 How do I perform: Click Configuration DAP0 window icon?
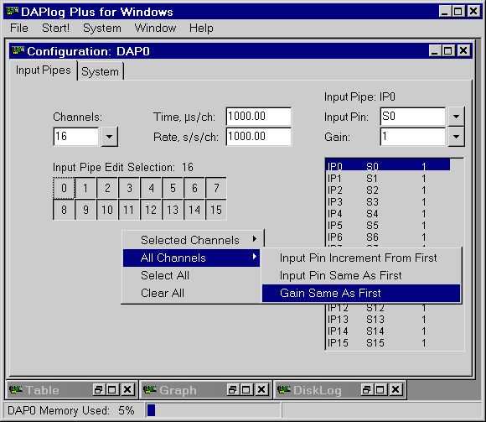point(18,50)
